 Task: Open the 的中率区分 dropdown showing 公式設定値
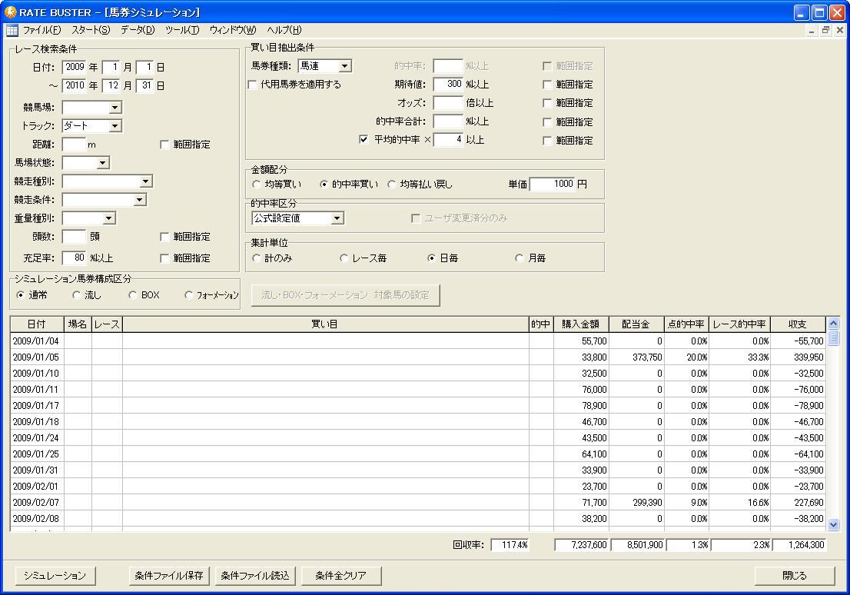(x=337, y=218)
